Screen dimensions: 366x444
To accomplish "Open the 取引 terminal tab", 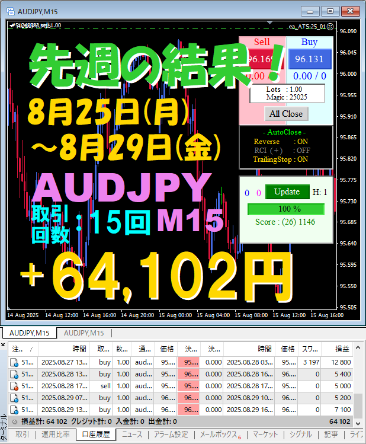I will pyautogui.click(x=23, y=435).
